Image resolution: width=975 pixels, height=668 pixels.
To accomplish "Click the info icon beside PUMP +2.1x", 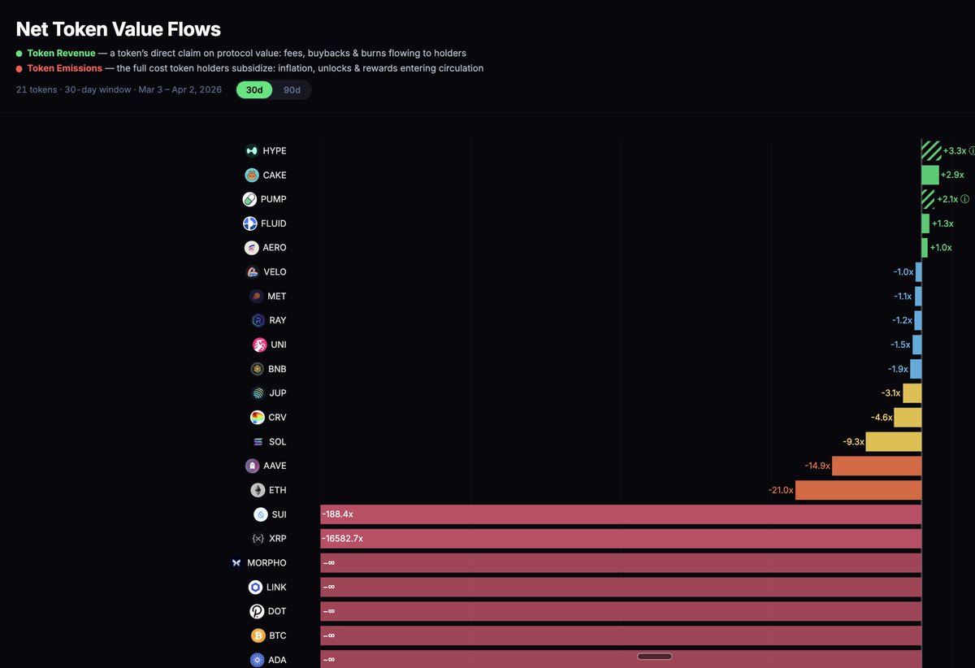I will coord(965,199).
